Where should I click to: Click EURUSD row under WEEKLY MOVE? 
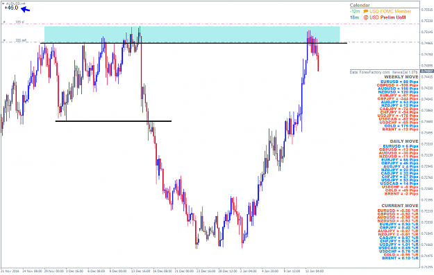pos(399,82)
